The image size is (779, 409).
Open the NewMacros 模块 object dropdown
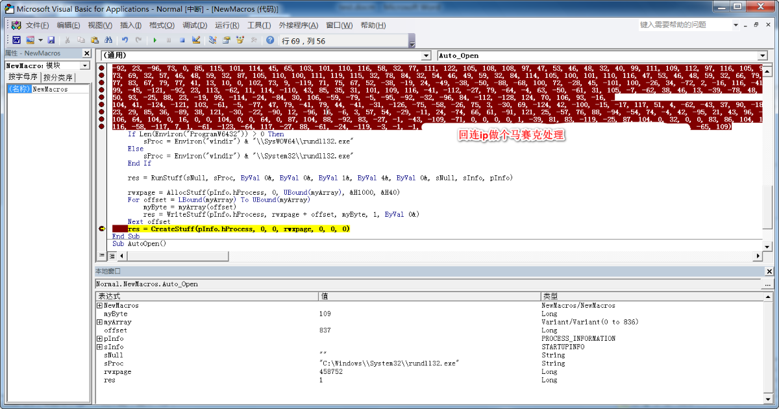(x=85, y=66)
